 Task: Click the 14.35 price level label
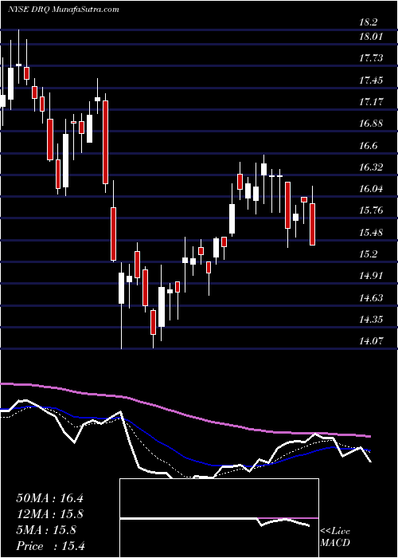[x=372, y=319]
